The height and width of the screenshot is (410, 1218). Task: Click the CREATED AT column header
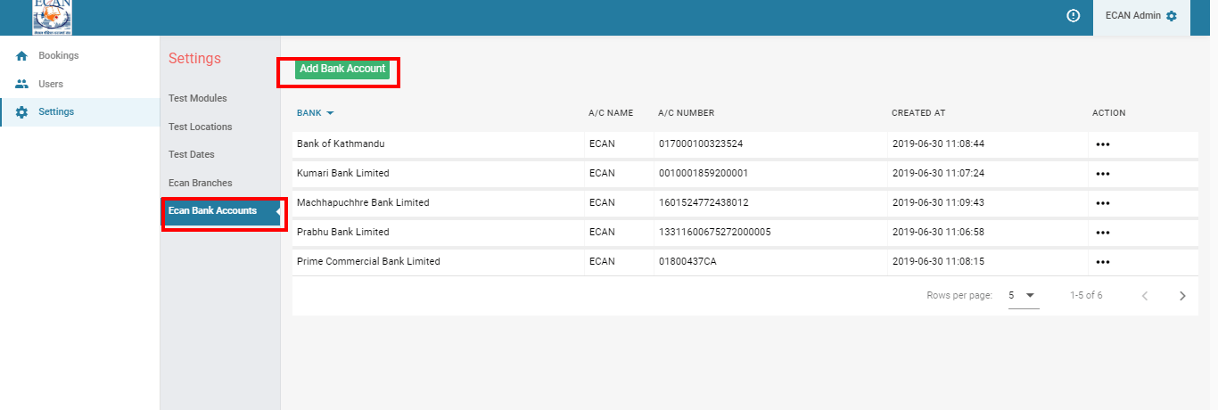[918, 113]
